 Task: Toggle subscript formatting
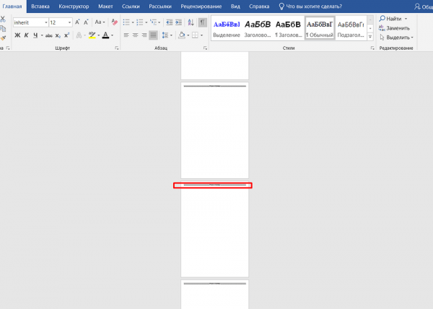pyautogui.click(x=58, y=35)
